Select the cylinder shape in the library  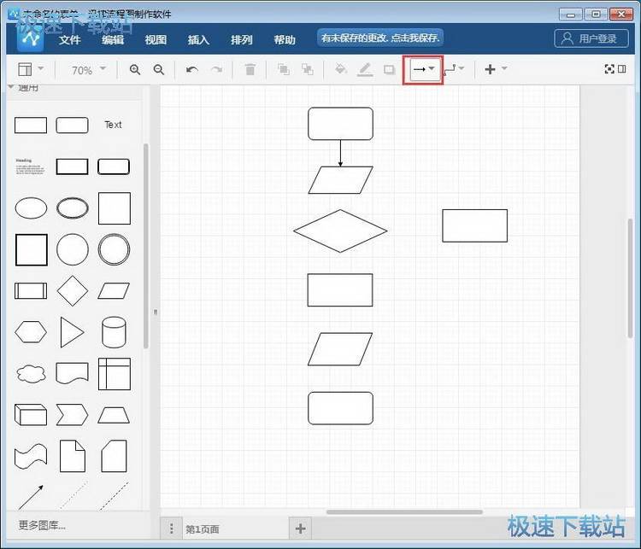[114, 332]
